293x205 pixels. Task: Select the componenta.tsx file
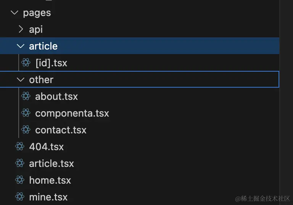click(x=72, y=113)
